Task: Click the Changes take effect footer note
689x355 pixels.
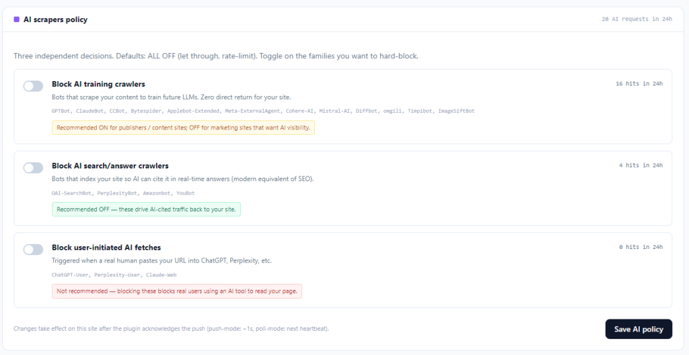Action: tap(172, 329)
